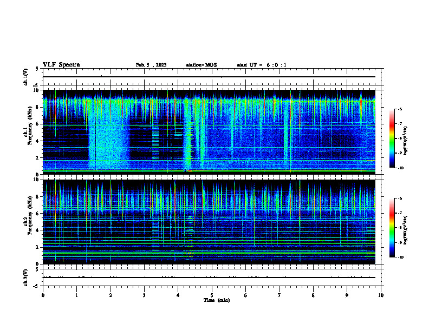Click time axis tick label "6"
Screen dimensions: 429x331
(x=246, y=295)
